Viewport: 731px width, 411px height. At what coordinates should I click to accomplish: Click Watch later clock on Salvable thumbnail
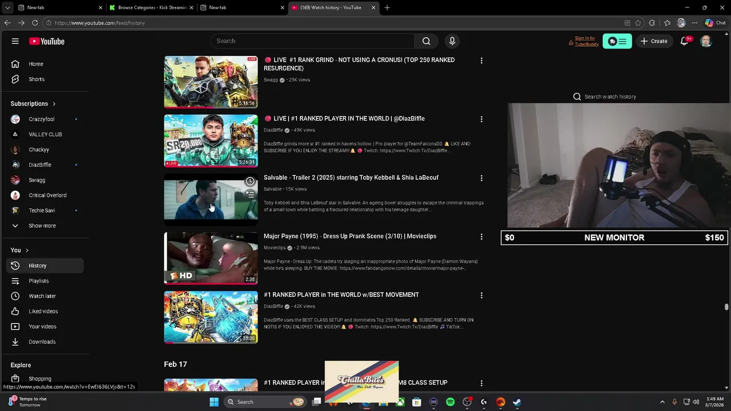pos(250,182)
